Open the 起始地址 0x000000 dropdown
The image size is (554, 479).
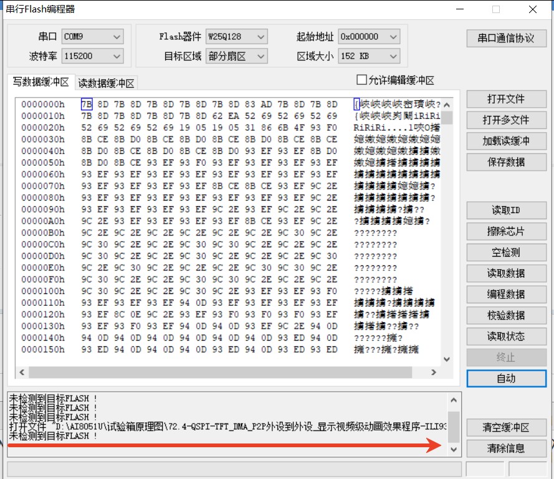point(369,37)
